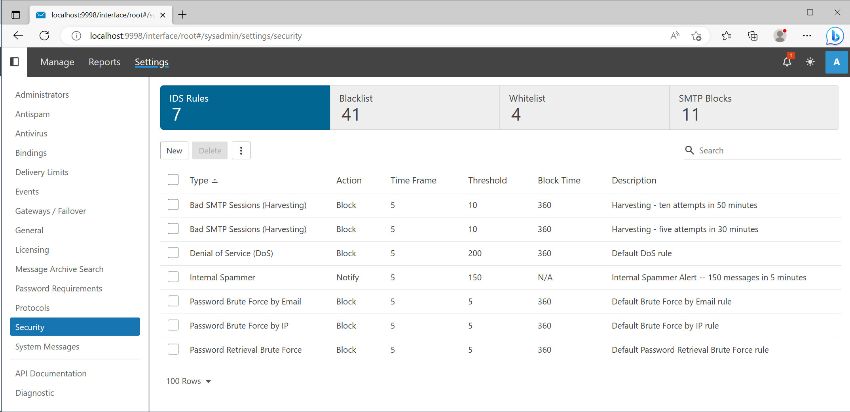Viewport: 850px width, 412px height.
Task: Focus the Search input field
Action: (768, 151)
